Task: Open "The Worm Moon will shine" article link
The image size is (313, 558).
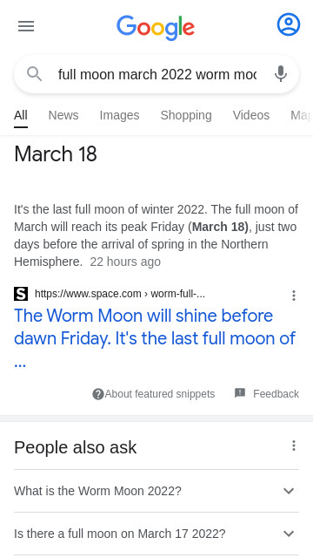Action: pos(155,338)
